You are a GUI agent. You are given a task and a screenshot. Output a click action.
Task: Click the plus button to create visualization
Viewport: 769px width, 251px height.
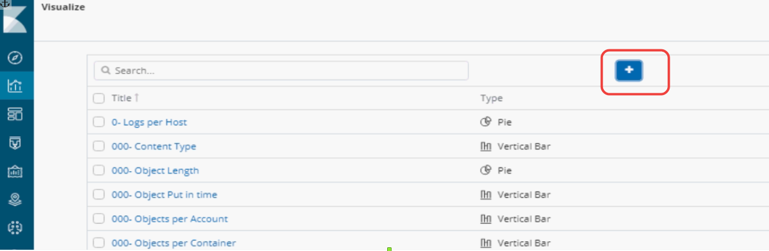(629, 71)
